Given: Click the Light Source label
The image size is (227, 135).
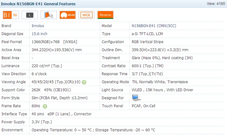Looking at the screenshot, I should tap(112, 90).
